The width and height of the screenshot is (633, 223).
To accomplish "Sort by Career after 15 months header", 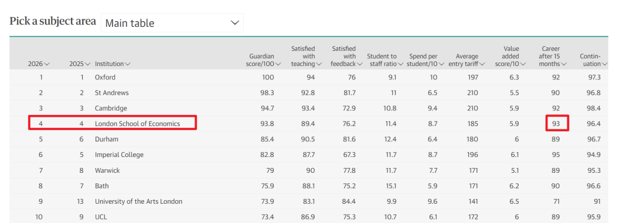I will point(553,56).
